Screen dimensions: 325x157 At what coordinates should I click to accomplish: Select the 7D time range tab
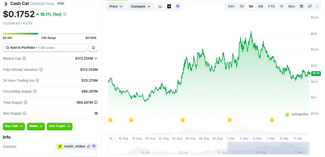pyautogui.click(x=241, y=6)
